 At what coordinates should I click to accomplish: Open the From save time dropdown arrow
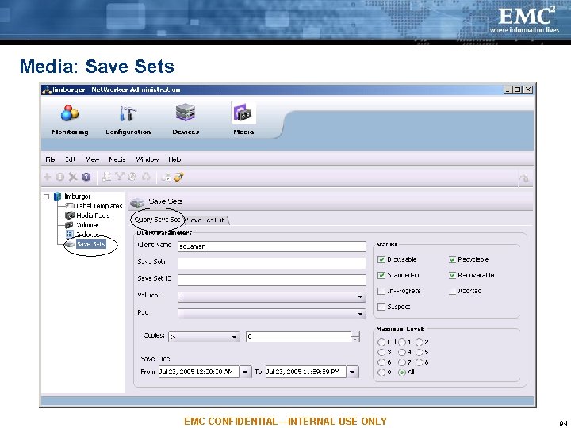245,372
